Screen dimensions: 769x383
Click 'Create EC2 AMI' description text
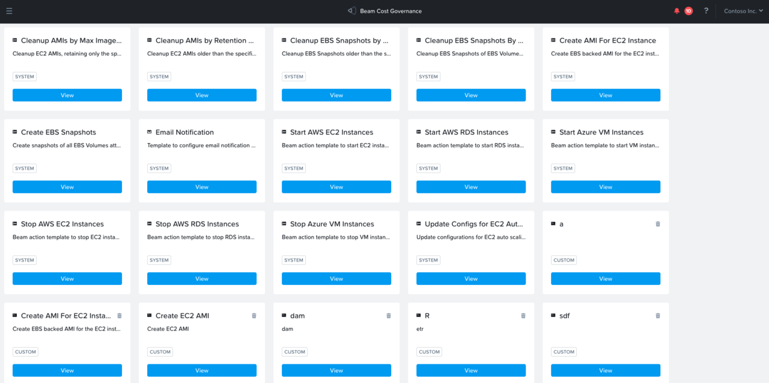click(168, 329)
